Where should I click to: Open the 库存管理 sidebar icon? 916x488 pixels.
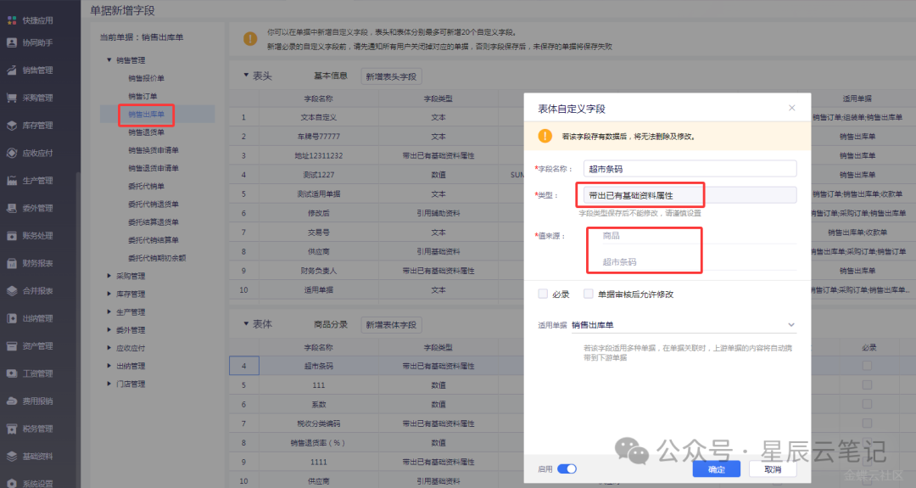(x=12, y=126)
